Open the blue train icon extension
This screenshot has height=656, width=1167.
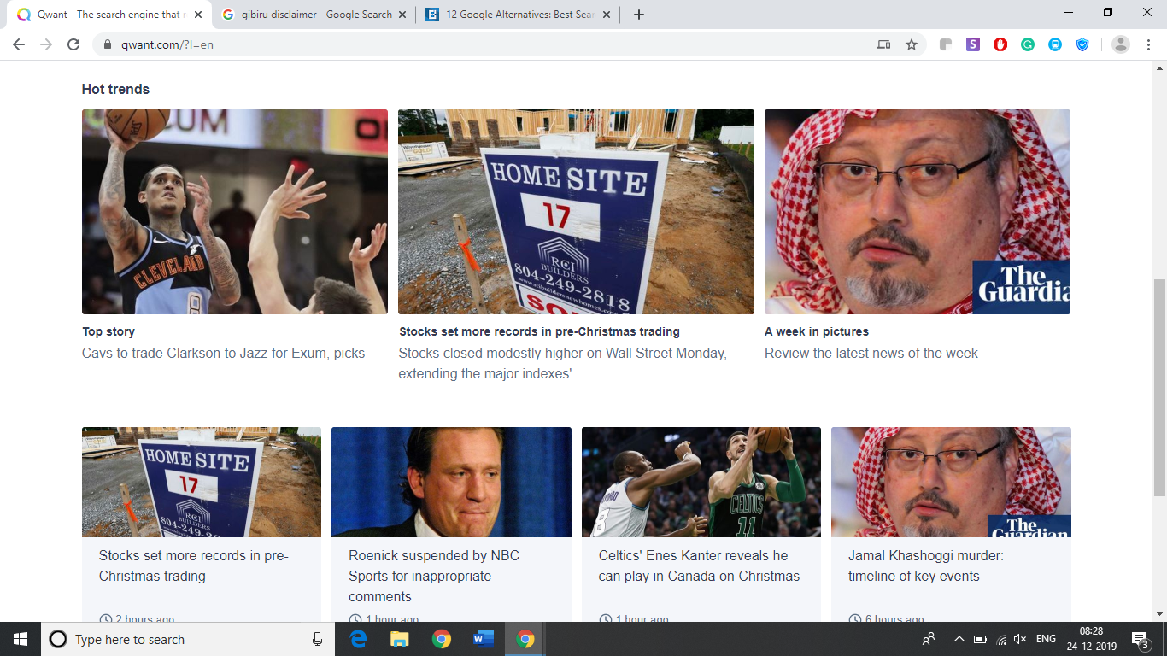coord(1055,44)
